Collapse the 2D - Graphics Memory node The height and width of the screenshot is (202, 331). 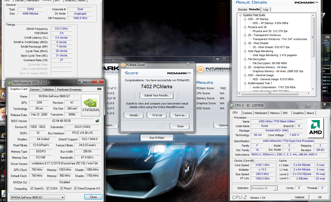[x=245, y=67]
